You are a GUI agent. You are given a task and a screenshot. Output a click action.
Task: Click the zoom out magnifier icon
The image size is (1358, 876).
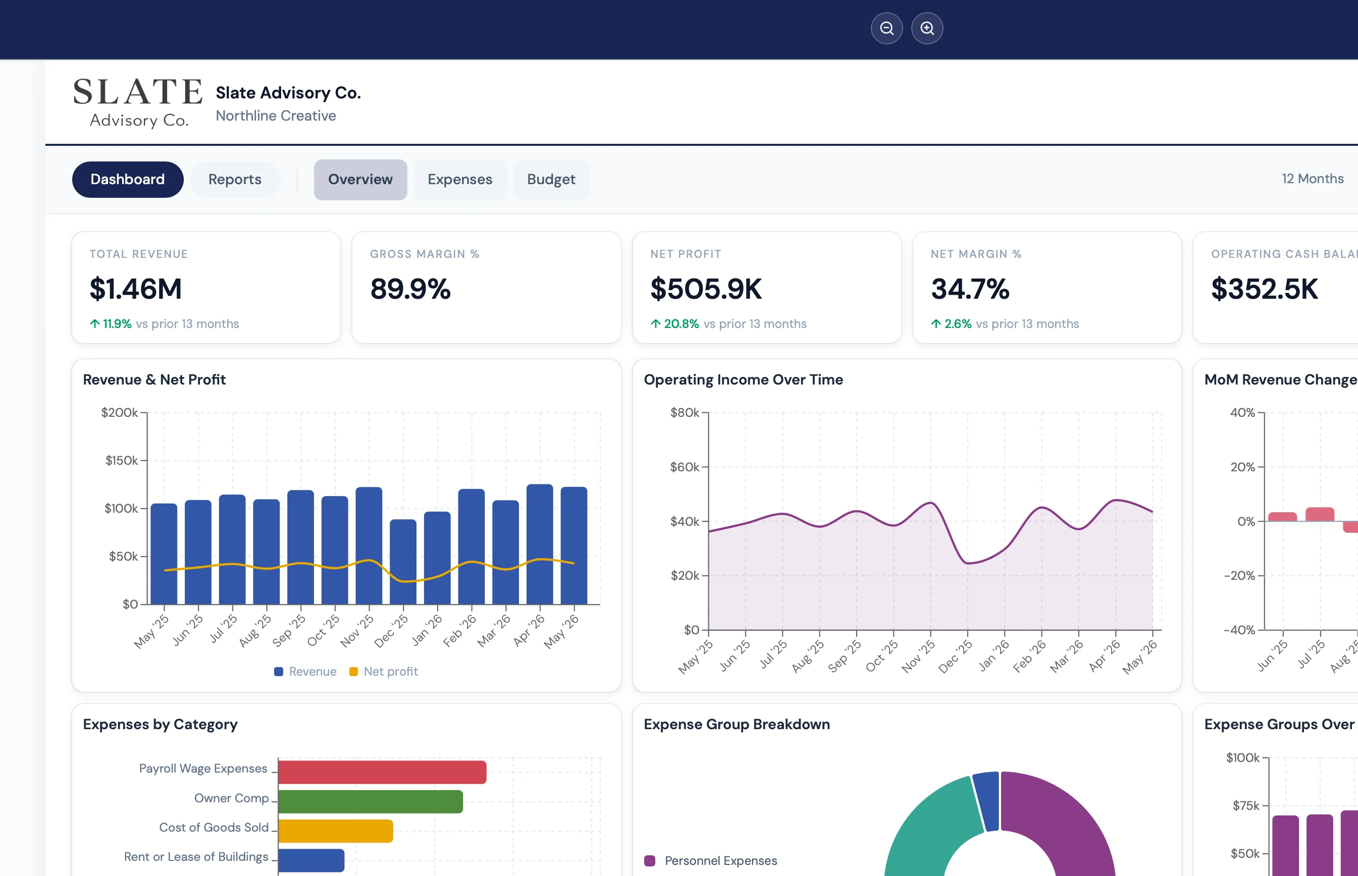pyautogui.click(x=886, y=28)
